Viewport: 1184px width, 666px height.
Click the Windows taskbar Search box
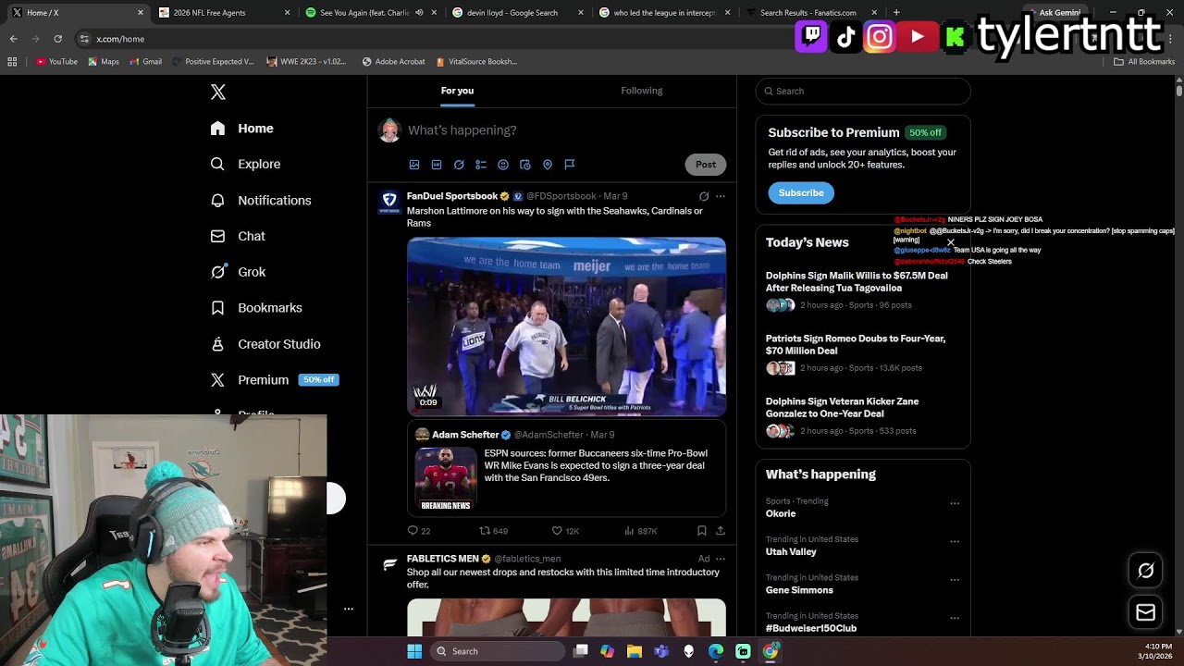pyautogui.click(x=498, y=651)
